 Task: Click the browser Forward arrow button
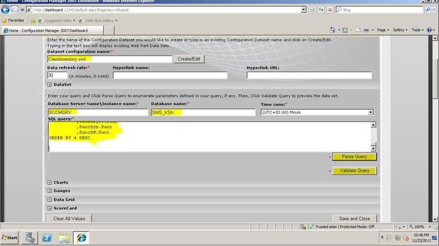15,10
